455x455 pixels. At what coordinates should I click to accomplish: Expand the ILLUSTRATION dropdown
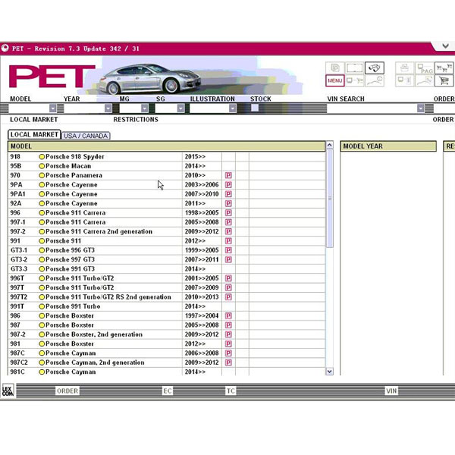[x=232, y=108]
